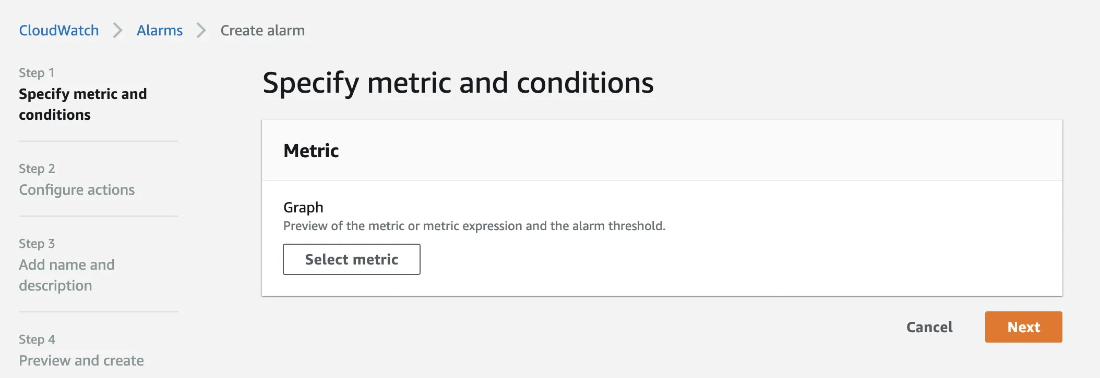1100x378 pixels.
Task: Click the metric preview description text
Action: tap(474, 226)
